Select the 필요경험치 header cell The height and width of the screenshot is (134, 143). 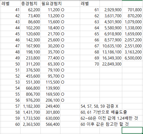click(x=50, y=4)
